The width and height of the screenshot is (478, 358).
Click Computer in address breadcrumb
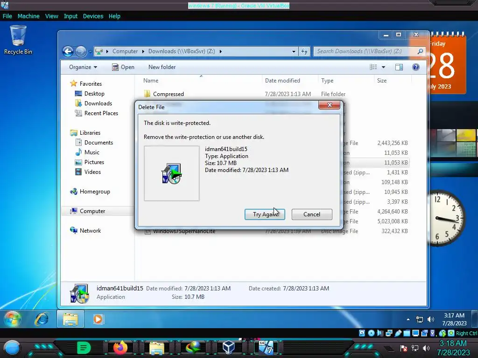[x=125, y=51]
